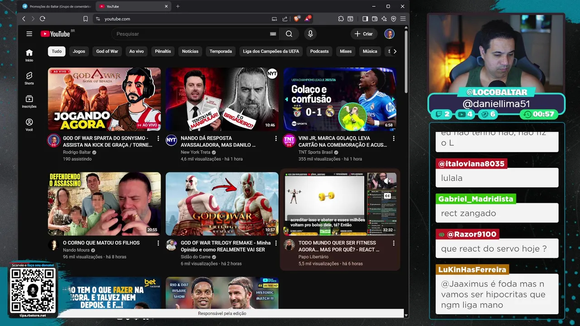Open more options for TODO MUNDO QUER SER FITNESS
580x326 pixels.
tap(394, 243)
